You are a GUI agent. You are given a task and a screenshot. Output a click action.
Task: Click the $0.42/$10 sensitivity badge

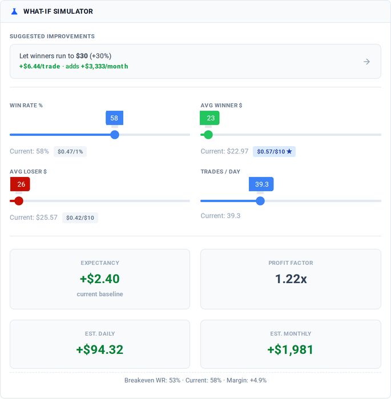click(80, 217)
